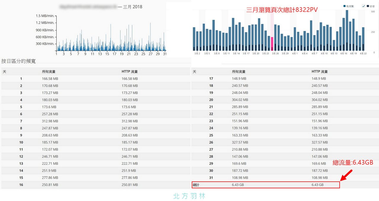Click the 4月 22 date label on pageview chart

[x=363, y=54]
